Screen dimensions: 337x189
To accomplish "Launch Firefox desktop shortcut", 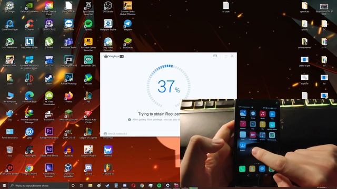I will tap(69, 97).
